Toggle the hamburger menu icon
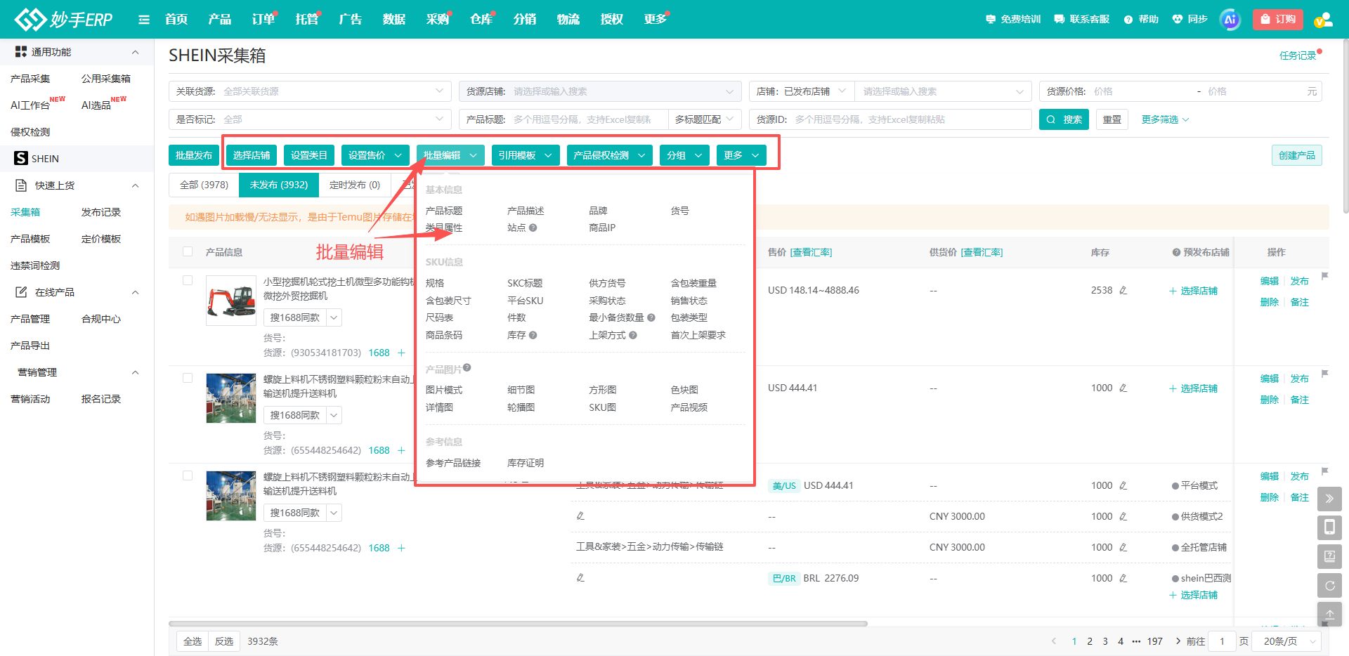The width and height of the screenshot is (1349, 656). click(144, 20)
